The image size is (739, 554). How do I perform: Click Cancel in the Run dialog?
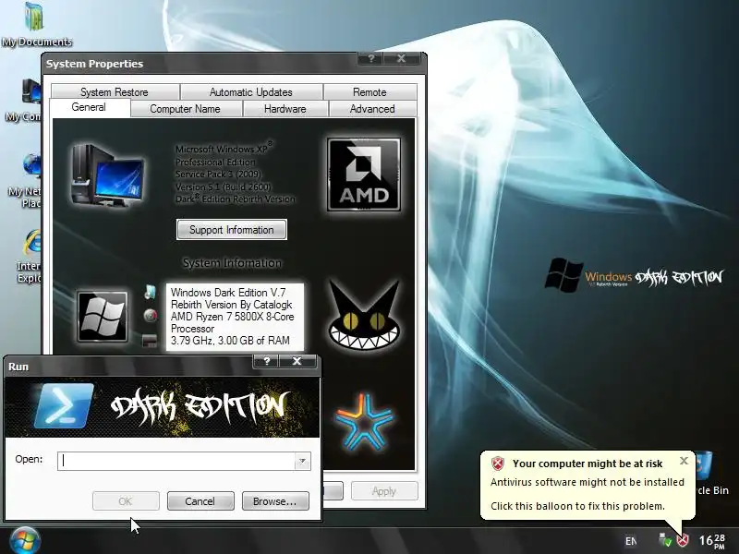[x=200, y=501]
